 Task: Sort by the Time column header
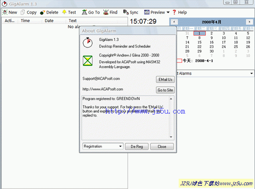coord(30,20)
